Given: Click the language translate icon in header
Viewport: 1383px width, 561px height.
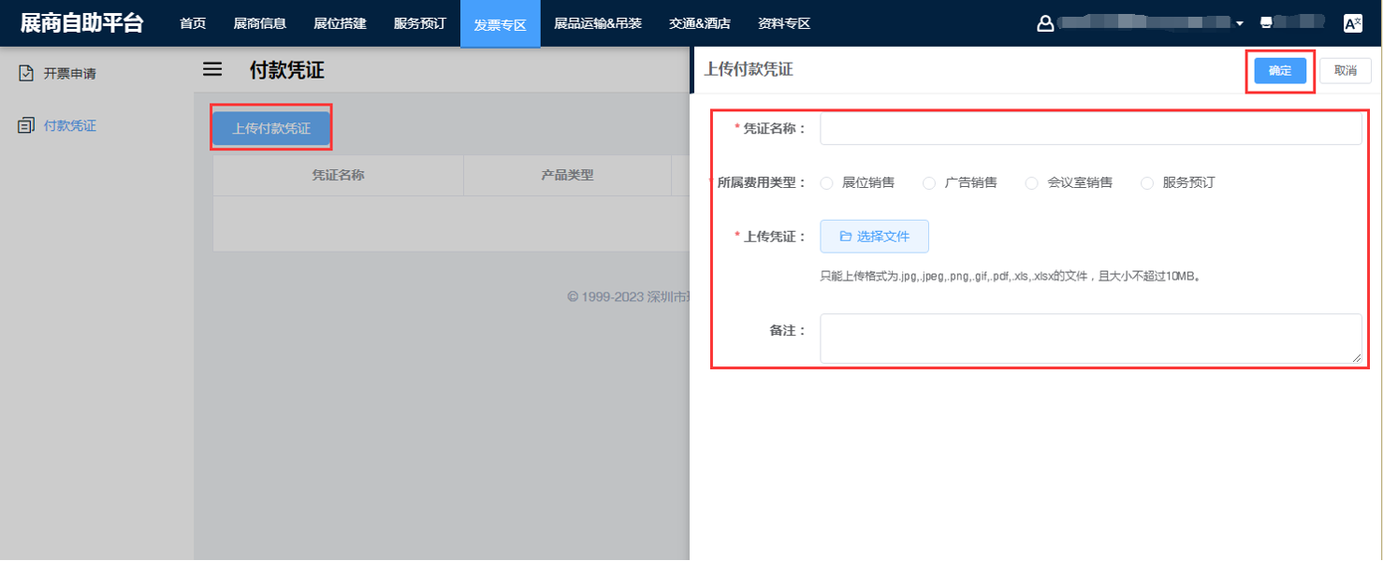Looking at the screenshot, I should [x=1352, y=23].
